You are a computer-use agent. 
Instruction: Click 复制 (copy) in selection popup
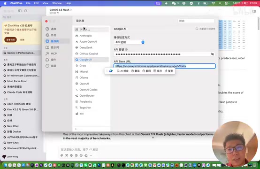pyautogui.click(x=169, y=71)
